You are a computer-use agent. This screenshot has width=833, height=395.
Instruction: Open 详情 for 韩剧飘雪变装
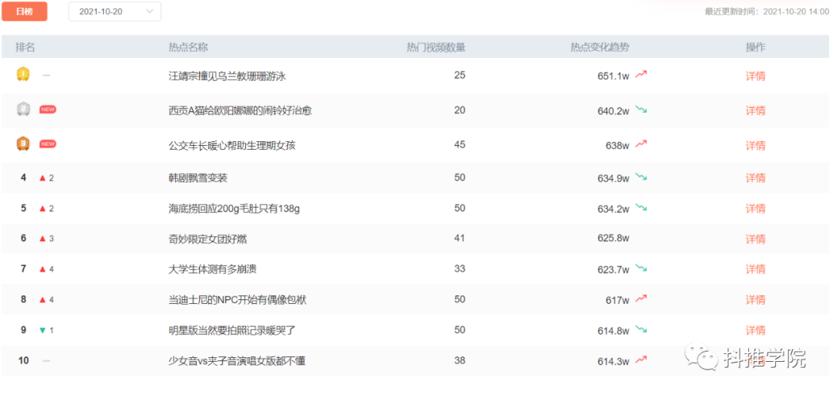tap(755, 177)
